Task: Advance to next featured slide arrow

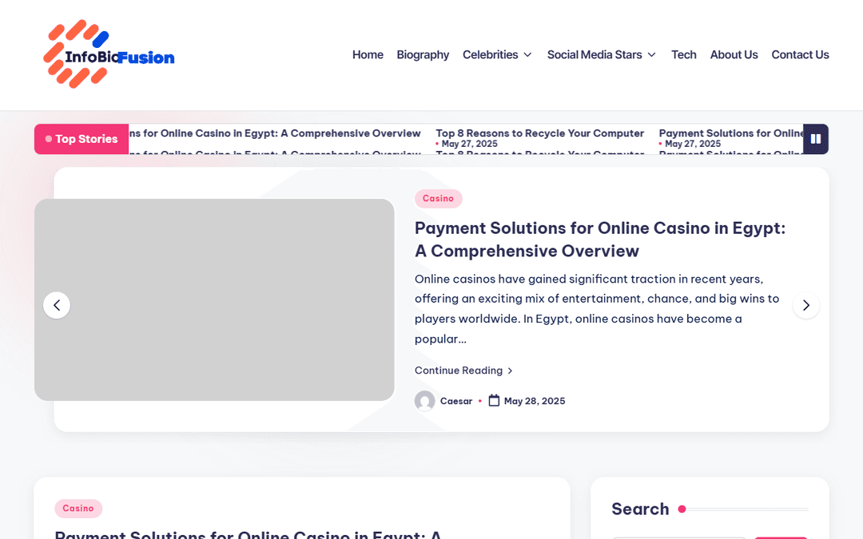Action: tap(806, 305)
